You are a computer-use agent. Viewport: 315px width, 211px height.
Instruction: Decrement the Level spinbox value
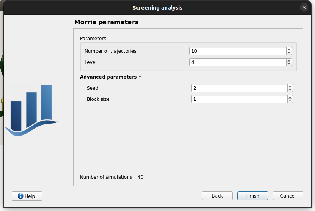tap(289, 64)
